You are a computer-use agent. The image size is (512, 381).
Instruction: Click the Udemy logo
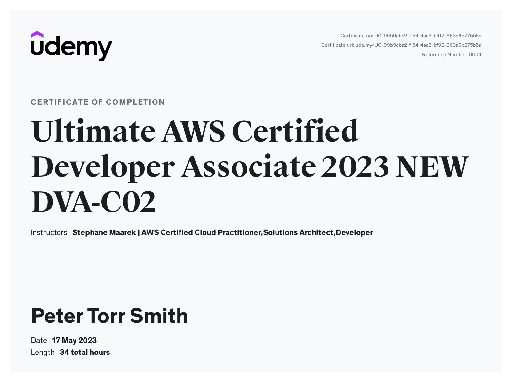coord(71,46)
